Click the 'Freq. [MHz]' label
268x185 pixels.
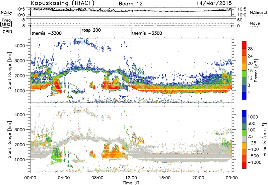tap(6, 22)
